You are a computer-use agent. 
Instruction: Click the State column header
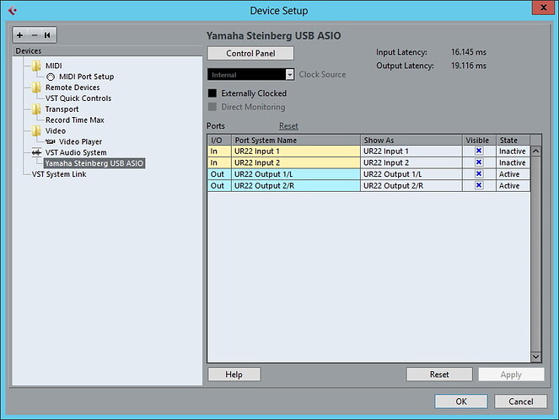[513, 141]
